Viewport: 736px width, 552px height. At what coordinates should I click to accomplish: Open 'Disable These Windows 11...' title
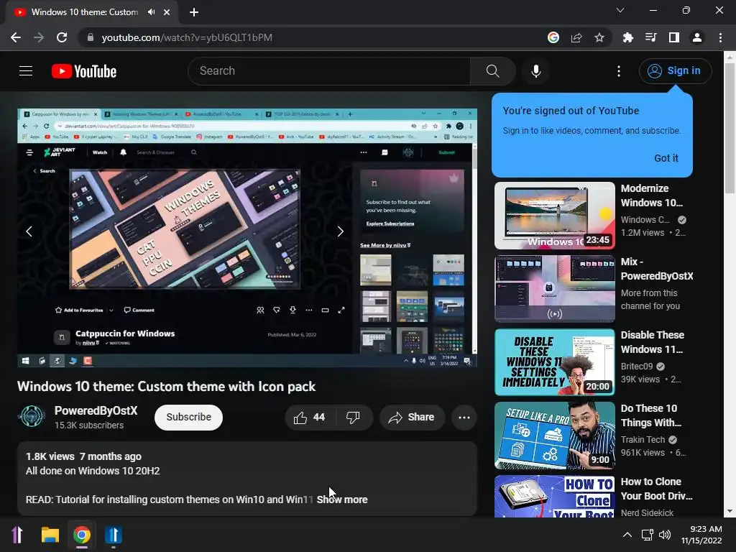(653, 342)
